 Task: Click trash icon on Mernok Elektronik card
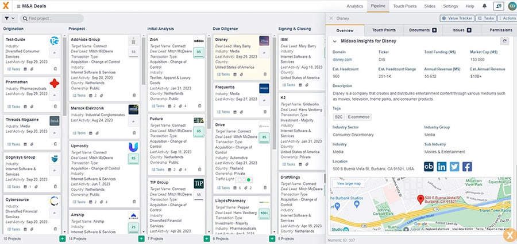point(134,133)
